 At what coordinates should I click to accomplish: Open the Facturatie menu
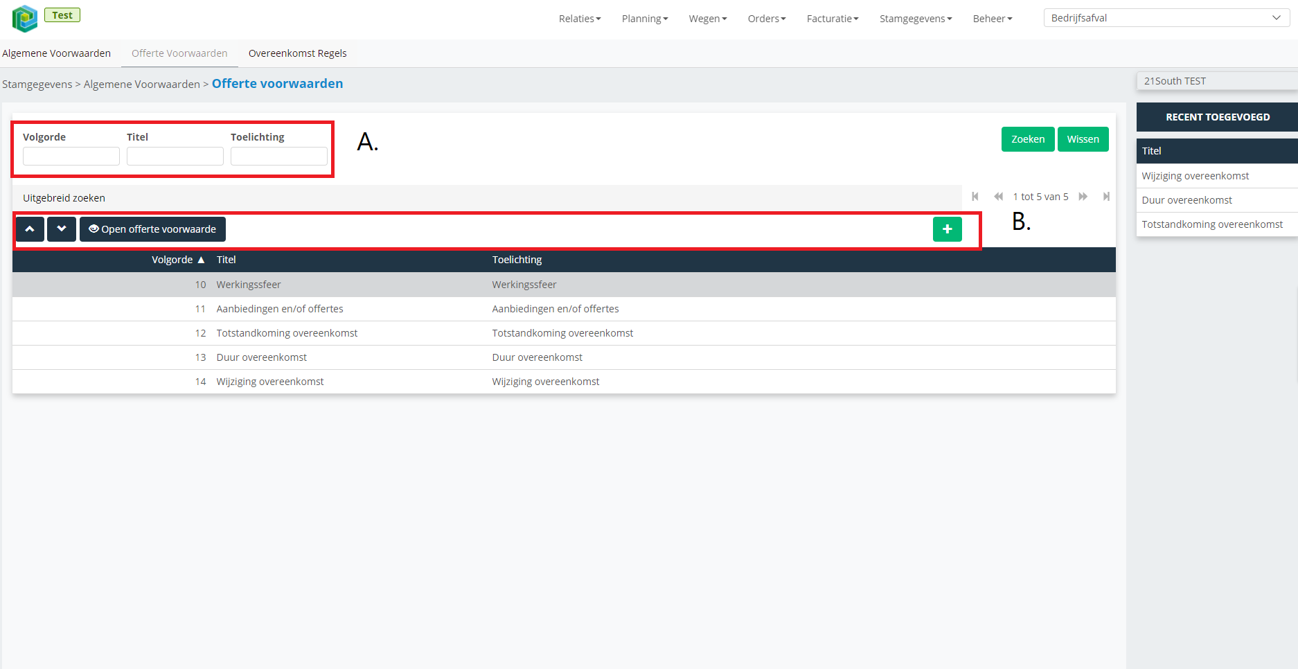[833, 19]
